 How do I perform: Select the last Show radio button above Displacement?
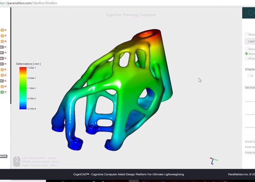click(247, 59)
